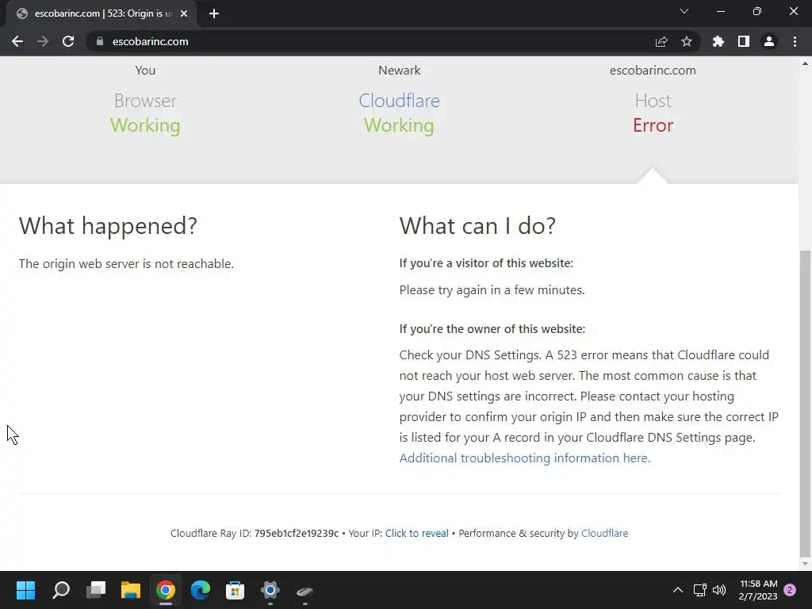812x609 pixels.
Task: Select the escobarinc.com 523 tab
Action: [102, 13]
